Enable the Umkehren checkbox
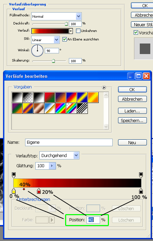Image resolution: width=153 pixels, height=241 pixels. click(x=78, y=31)
